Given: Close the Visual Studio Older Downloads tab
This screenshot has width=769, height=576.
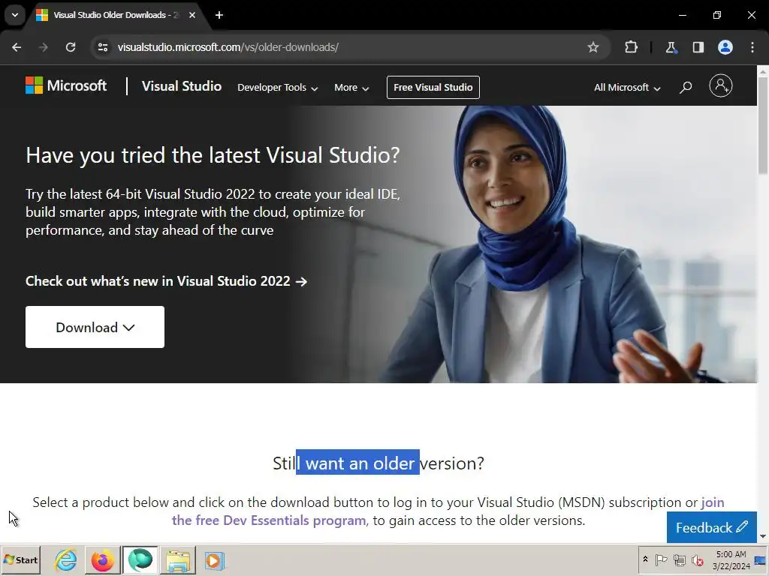Looking at the screenshot, I should pyautogui.click(x=192, y=15).
